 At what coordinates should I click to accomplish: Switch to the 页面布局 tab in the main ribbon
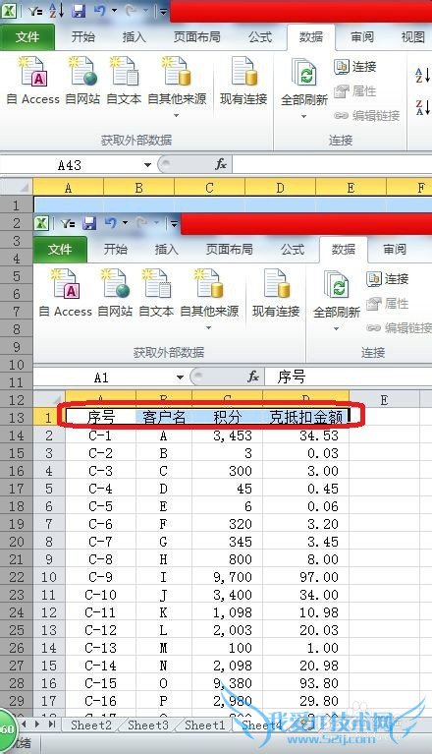196,37
